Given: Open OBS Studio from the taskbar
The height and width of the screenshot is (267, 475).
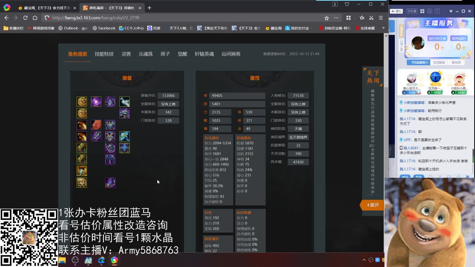Looking at the screenshot, I should pyautogui.click(x=75, y=260).
